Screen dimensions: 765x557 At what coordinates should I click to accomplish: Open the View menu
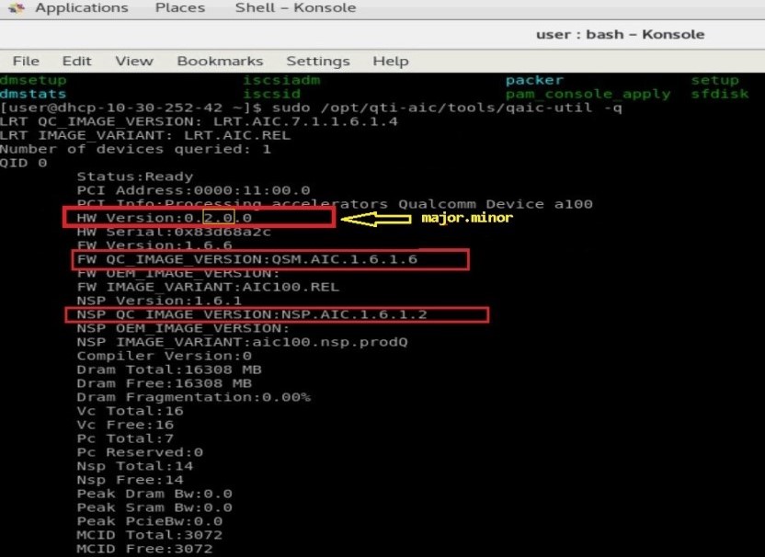click(134, 61)
